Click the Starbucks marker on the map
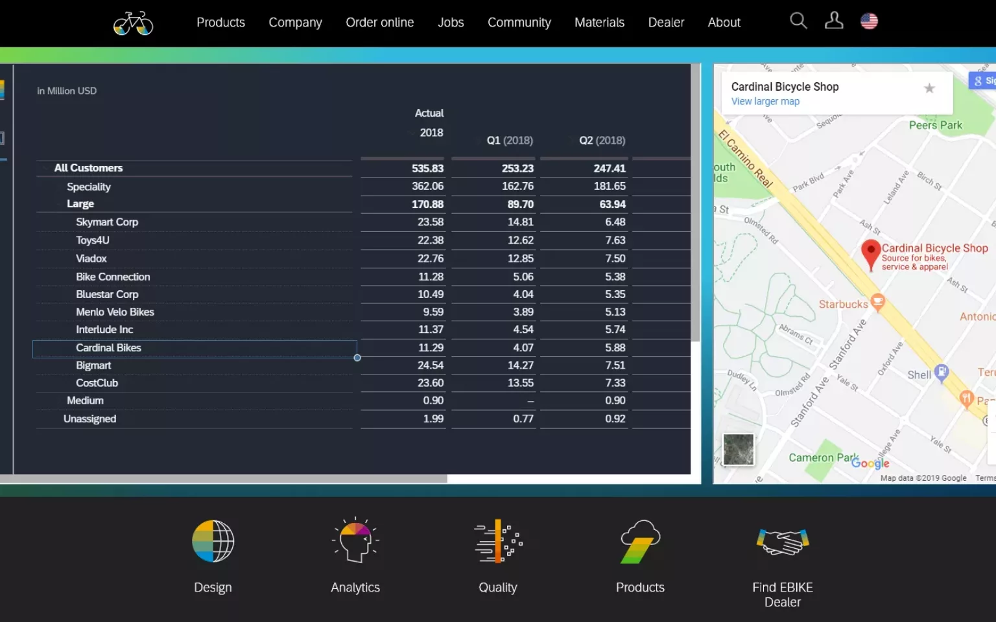 point(877,302)
